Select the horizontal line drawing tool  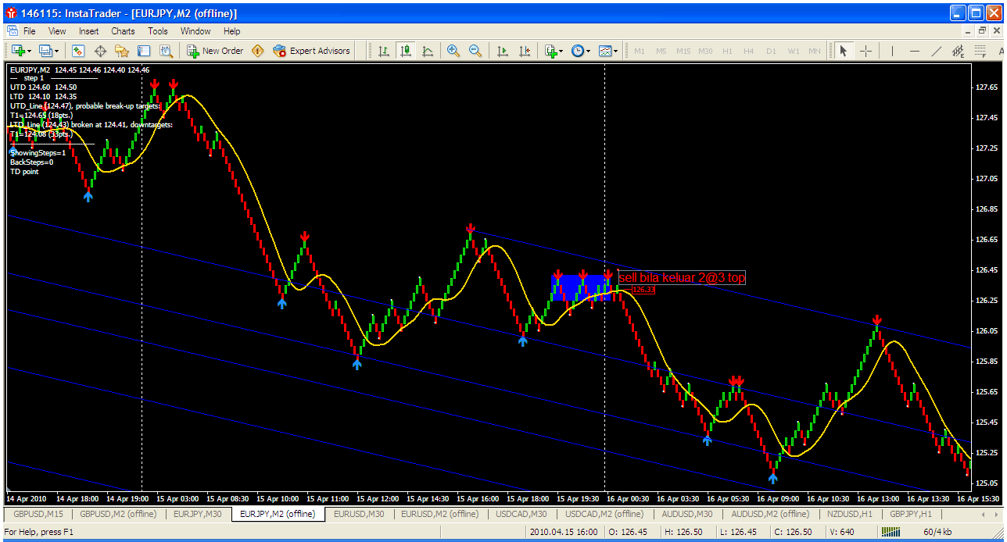(x=915, y=51)
